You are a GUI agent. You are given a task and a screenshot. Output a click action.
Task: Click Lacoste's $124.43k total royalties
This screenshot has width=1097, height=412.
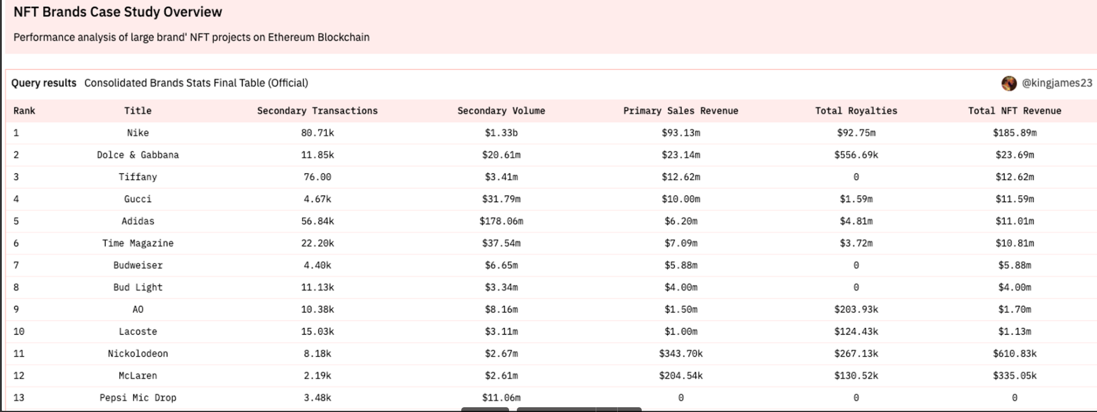coord(856,332)
